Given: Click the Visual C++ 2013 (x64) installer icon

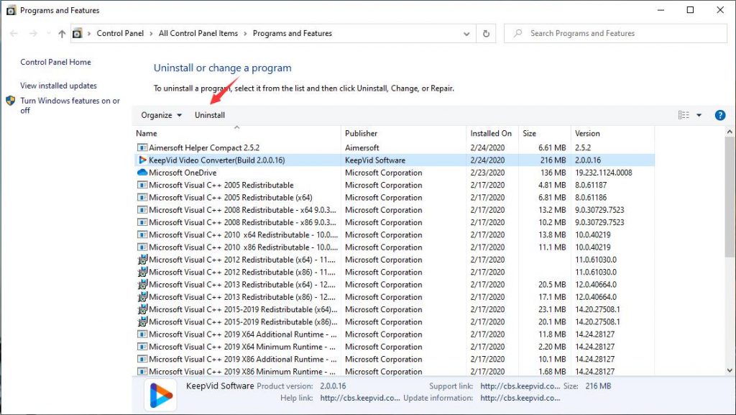Looking at the screenshot, I should (x=142, y=285).
